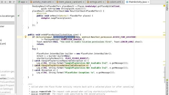Close the item_place_card.xml tab
Screen dimensions: 169x95
point(83,2)
